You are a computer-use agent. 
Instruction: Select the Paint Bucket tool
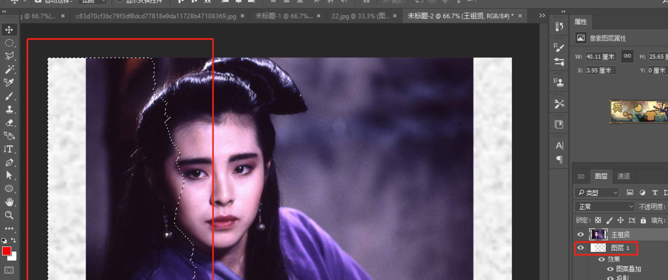9,136
